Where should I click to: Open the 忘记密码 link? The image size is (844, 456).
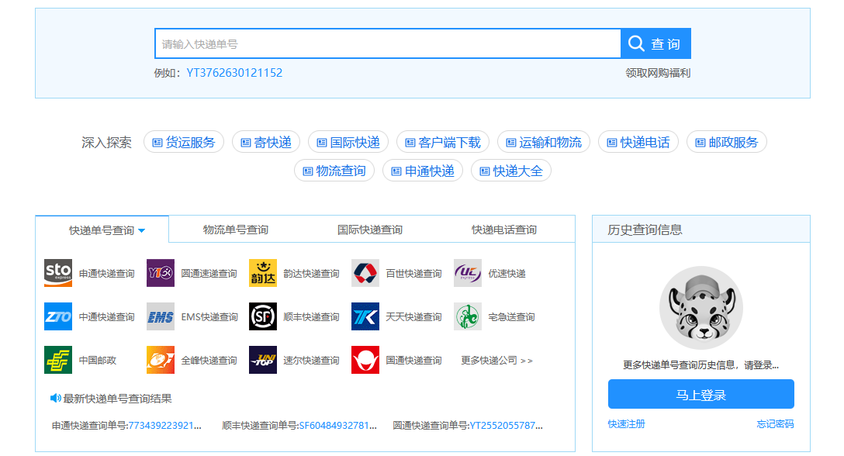[x=775, y=424]
